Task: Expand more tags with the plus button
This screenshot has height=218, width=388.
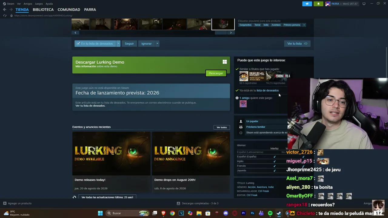Action: [x=304, y=25]
